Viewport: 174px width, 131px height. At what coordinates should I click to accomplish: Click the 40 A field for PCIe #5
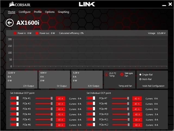(x=60, y=120)
